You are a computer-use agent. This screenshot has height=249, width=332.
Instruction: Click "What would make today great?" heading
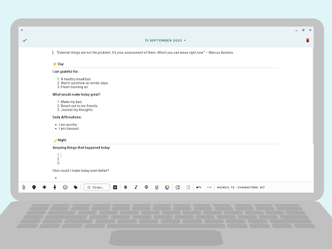coord(77,95)
